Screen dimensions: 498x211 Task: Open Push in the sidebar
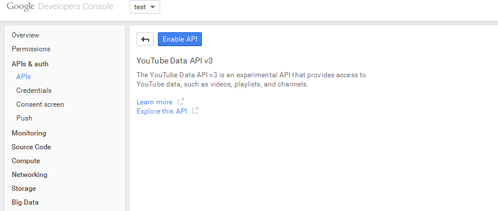pyautogui.click(x=24, y=118)
